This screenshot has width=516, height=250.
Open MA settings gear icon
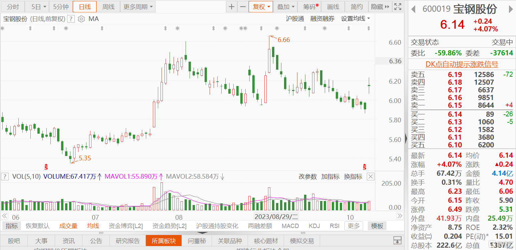[81, 19]
